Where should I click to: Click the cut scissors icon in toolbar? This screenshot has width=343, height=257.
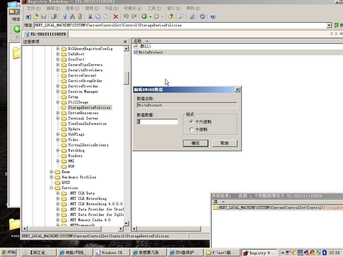(90, 16)
